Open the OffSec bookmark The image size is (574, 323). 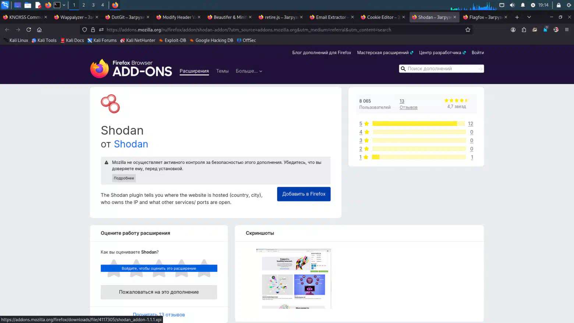(247, 40)
